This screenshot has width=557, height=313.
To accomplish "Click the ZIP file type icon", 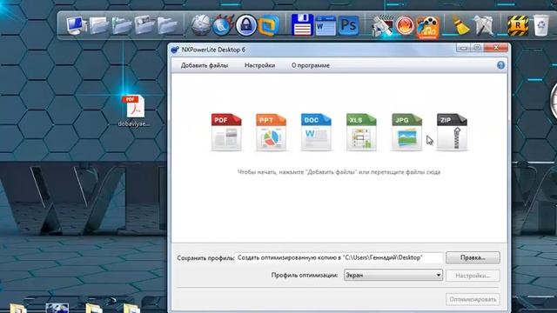I will pos(452,132).
